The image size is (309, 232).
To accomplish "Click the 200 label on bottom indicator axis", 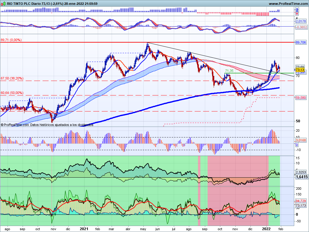I will [298, 188].
